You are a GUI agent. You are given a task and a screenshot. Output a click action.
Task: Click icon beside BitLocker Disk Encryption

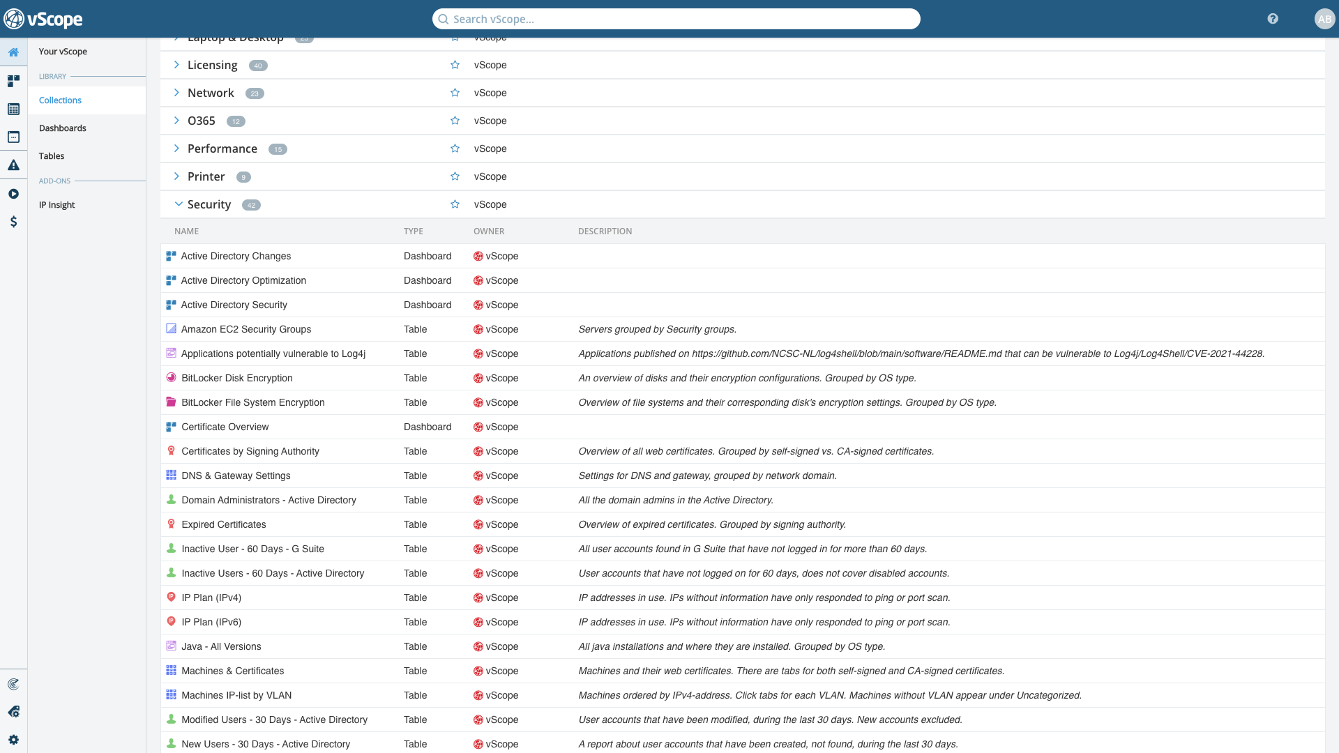(171, 378)
